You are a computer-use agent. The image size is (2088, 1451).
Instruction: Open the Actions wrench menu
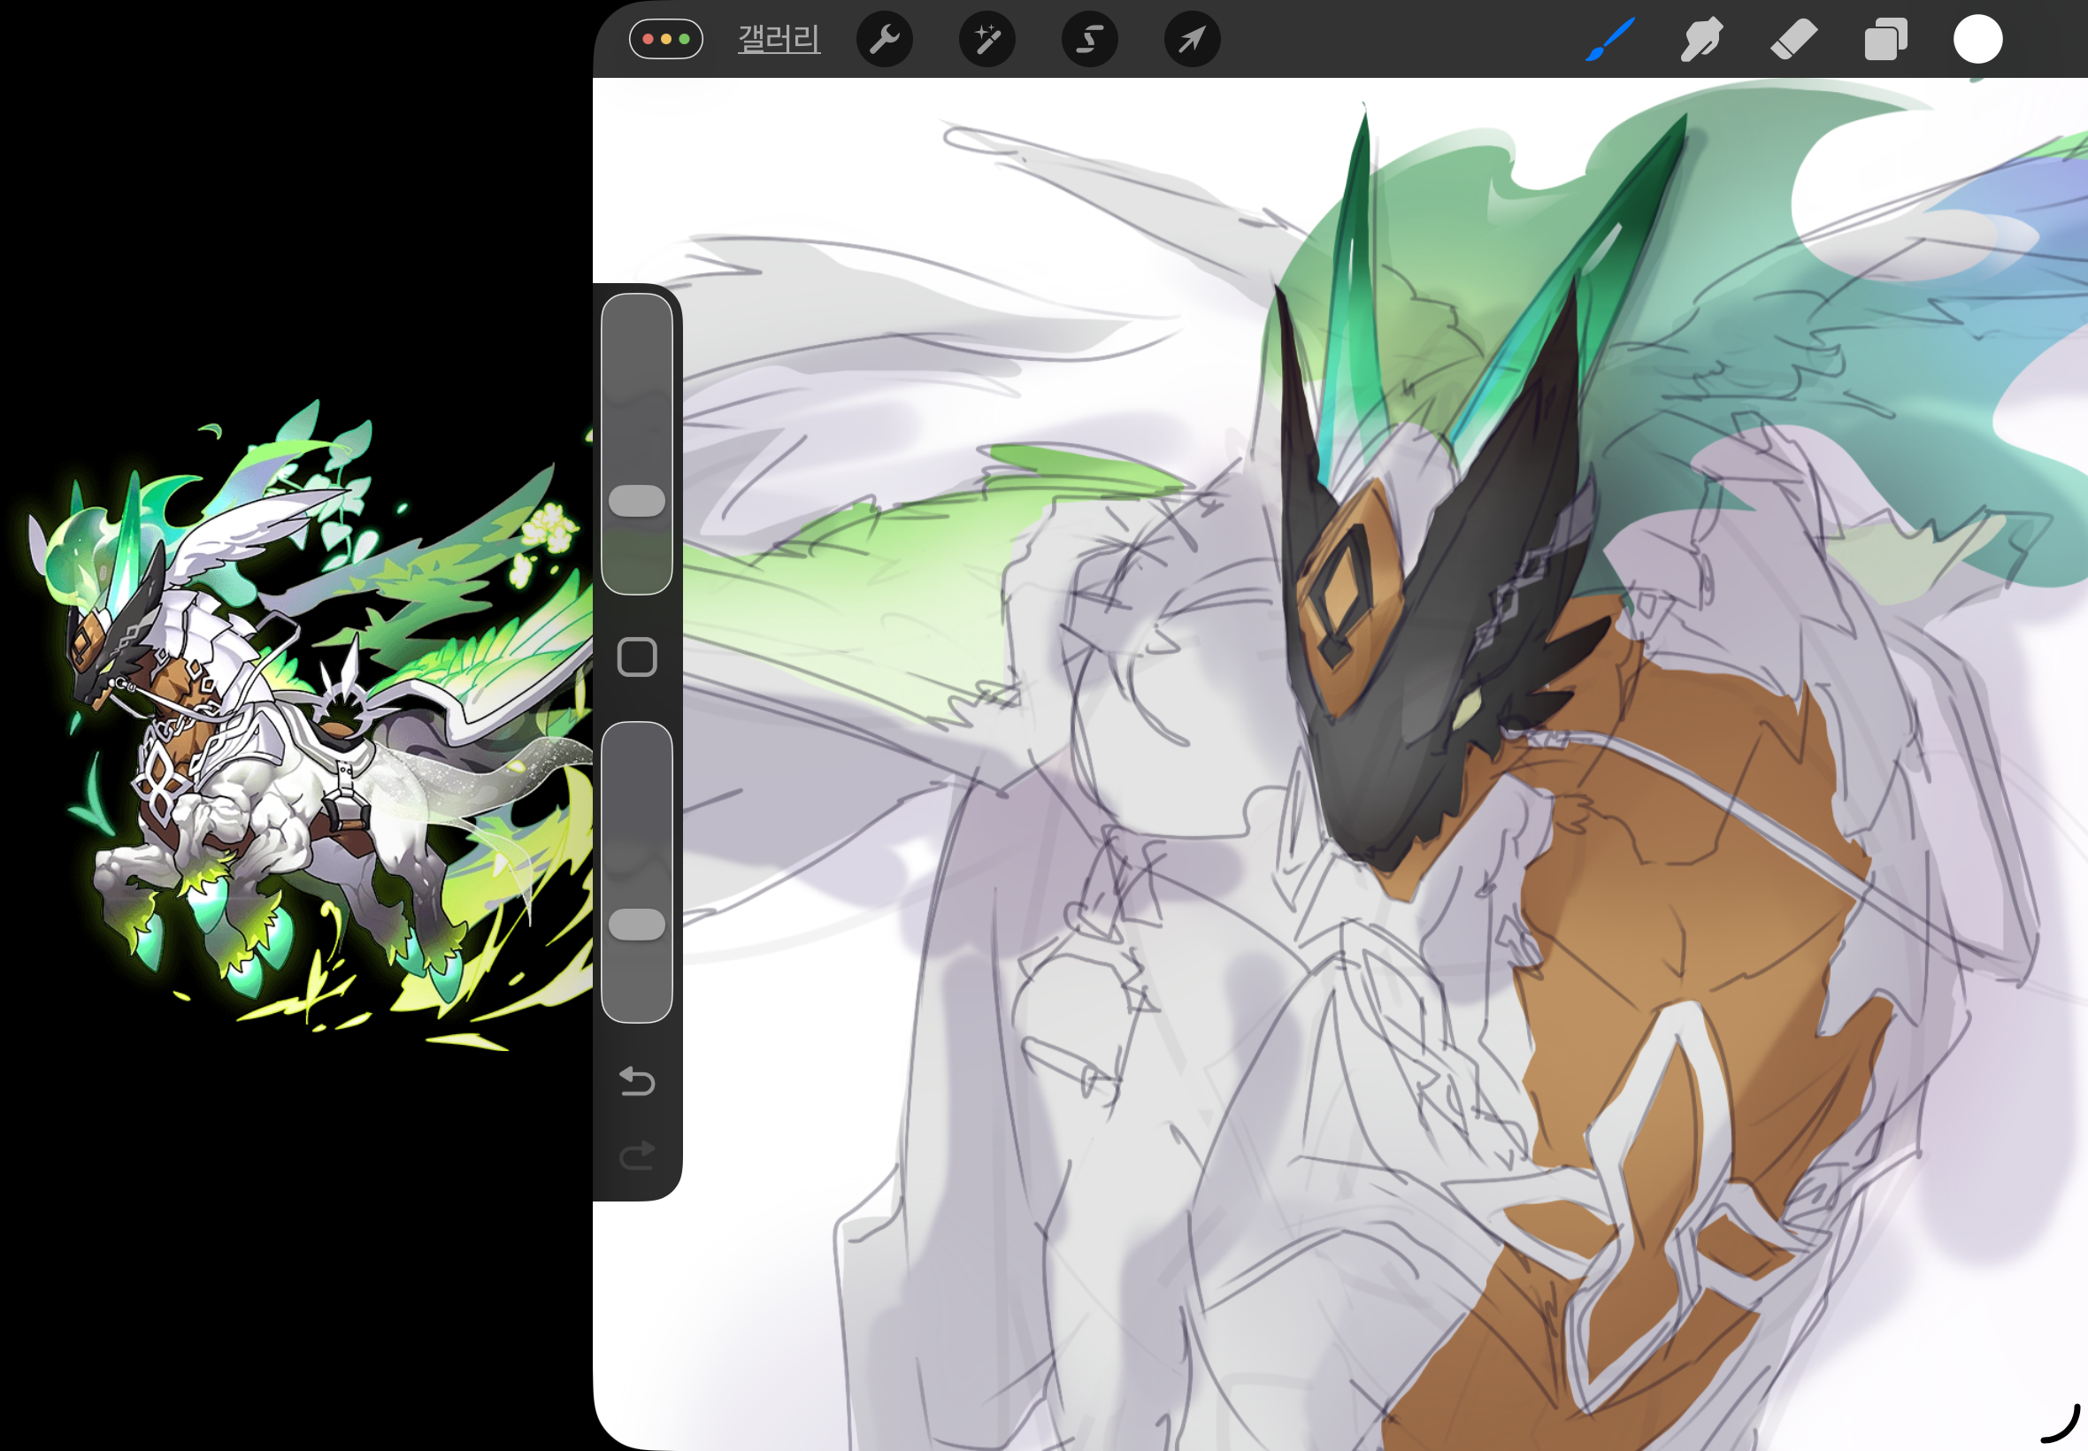(885, 39)
